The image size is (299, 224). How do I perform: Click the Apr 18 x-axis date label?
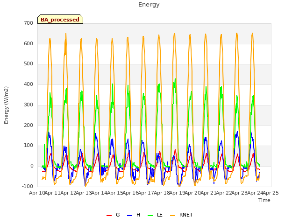click(162, 193)
